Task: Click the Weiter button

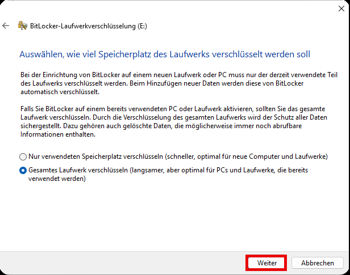Action: point(266,263)
